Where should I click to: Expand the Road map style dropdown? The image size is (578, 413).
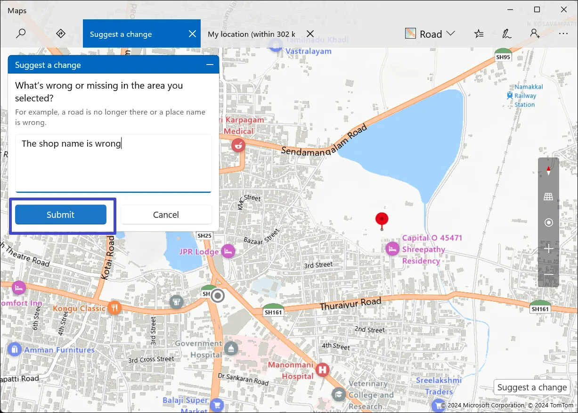[430, 33]
